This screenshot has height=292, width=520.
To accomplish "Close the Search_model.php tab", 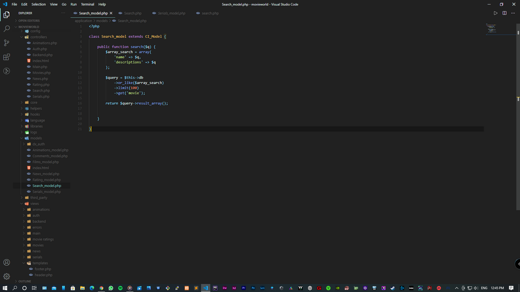I will click(111, 13).
